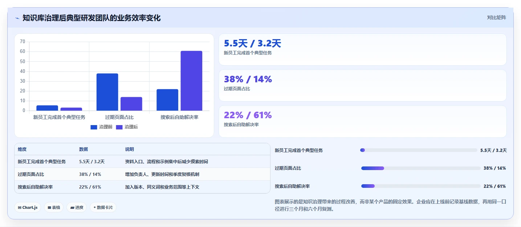Image resolution: width=521 pixels, height=227 pixels.
Task: Click the 过期页面占比 caption in data card
Action: pos(237,89)
